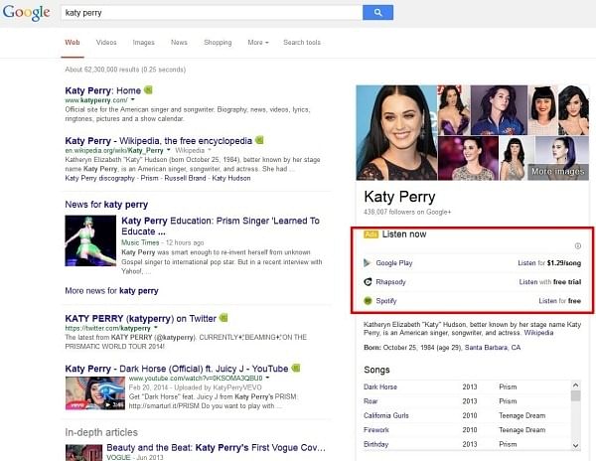This screenshot has height=461, width=596.
Task: Click the green badge next to the Twitter result
Action: point(223,318)
